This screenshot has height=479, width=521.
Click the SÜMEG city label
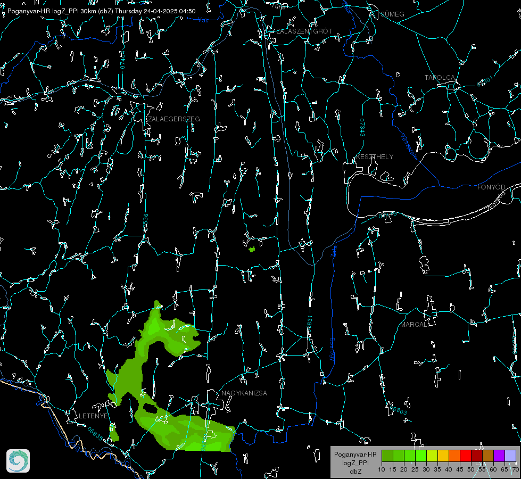392,14
